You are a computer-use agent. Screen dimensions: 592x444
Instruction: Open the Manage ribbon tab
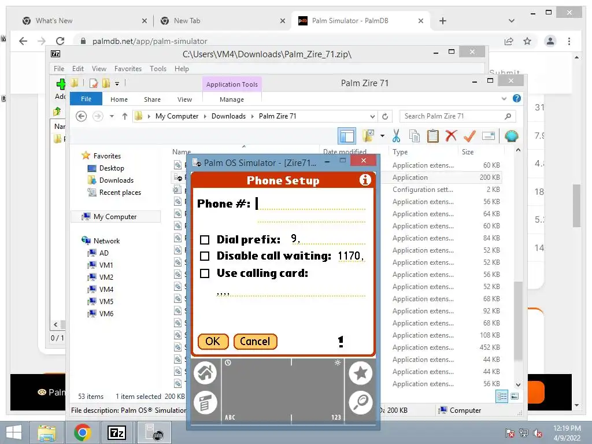[x=232, y=99]
